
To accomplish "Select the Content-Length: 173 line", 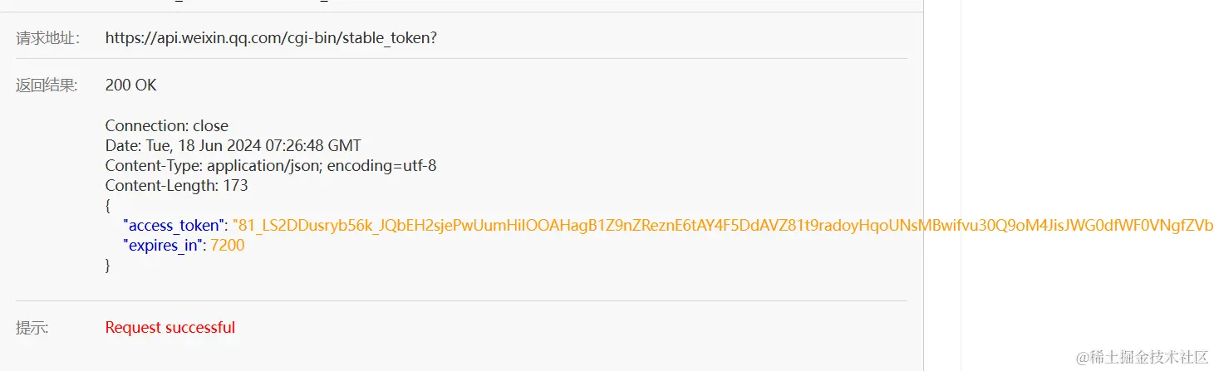I will tap(176, 186).
